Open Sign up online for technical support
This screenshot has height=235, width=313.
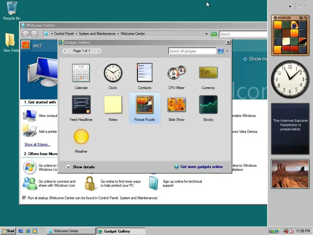(175, 183)
